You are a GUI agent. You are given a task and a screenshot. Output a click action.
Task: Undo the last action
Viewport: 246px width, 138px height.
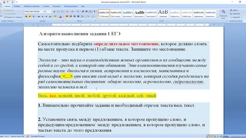tap(7, 2)
